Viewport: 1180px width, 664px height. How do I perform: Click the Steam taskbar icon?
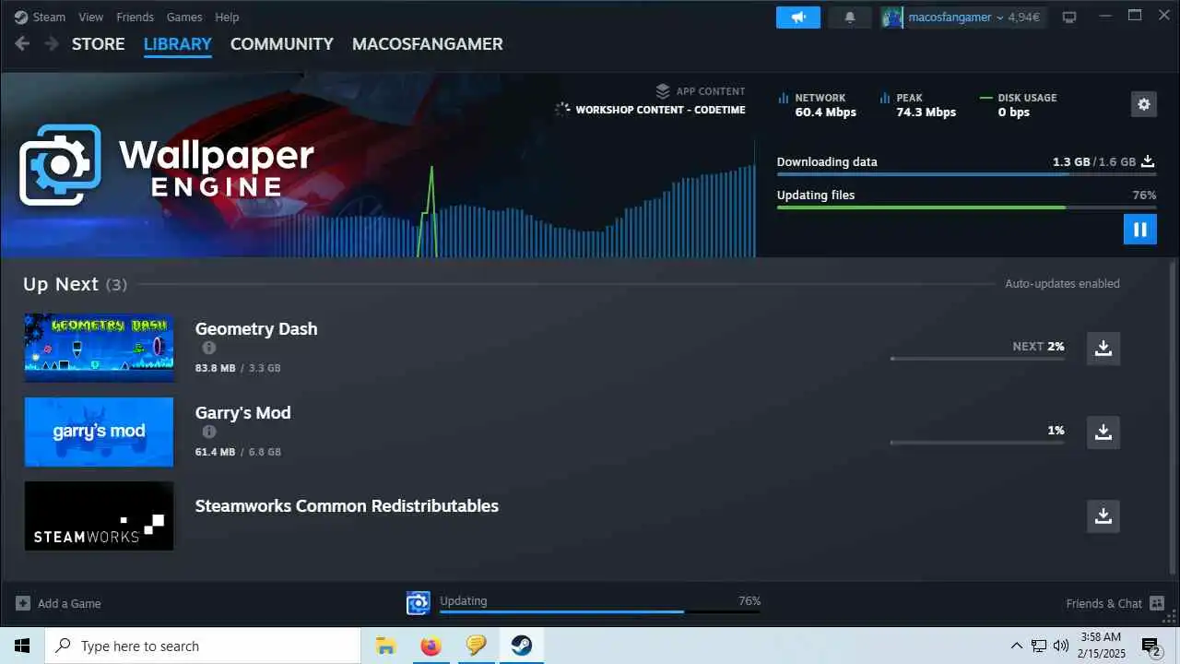[x=521, y=646]
